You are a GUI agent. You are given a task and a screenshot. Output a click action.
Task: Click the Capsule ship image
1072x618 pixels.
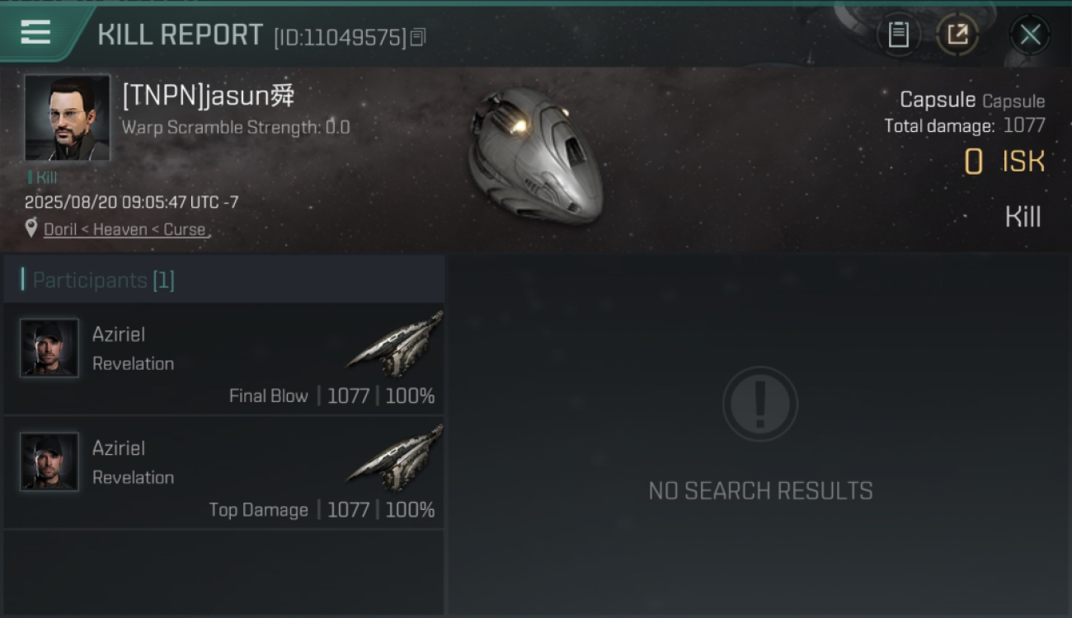pyautogui.click(x=534, y=156)
